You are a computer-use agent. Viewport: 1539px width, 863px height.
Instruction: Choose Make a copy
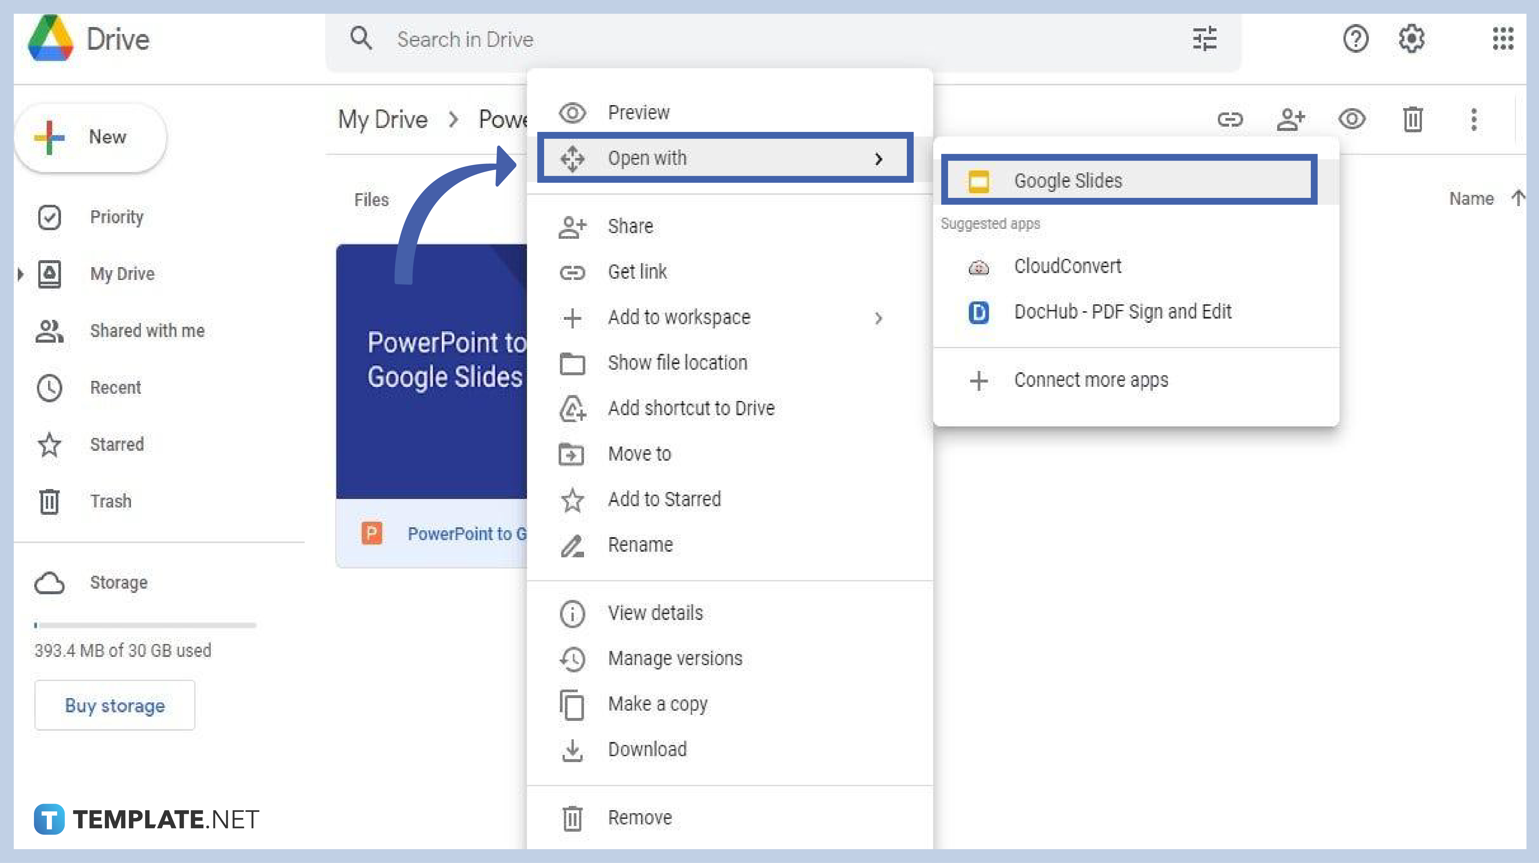[x=729, y=703]
